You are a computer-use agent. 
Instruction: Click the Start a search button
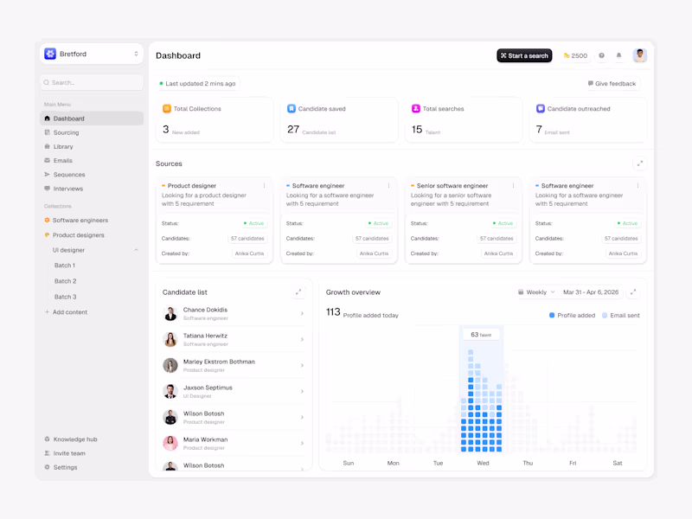point(524,55)
